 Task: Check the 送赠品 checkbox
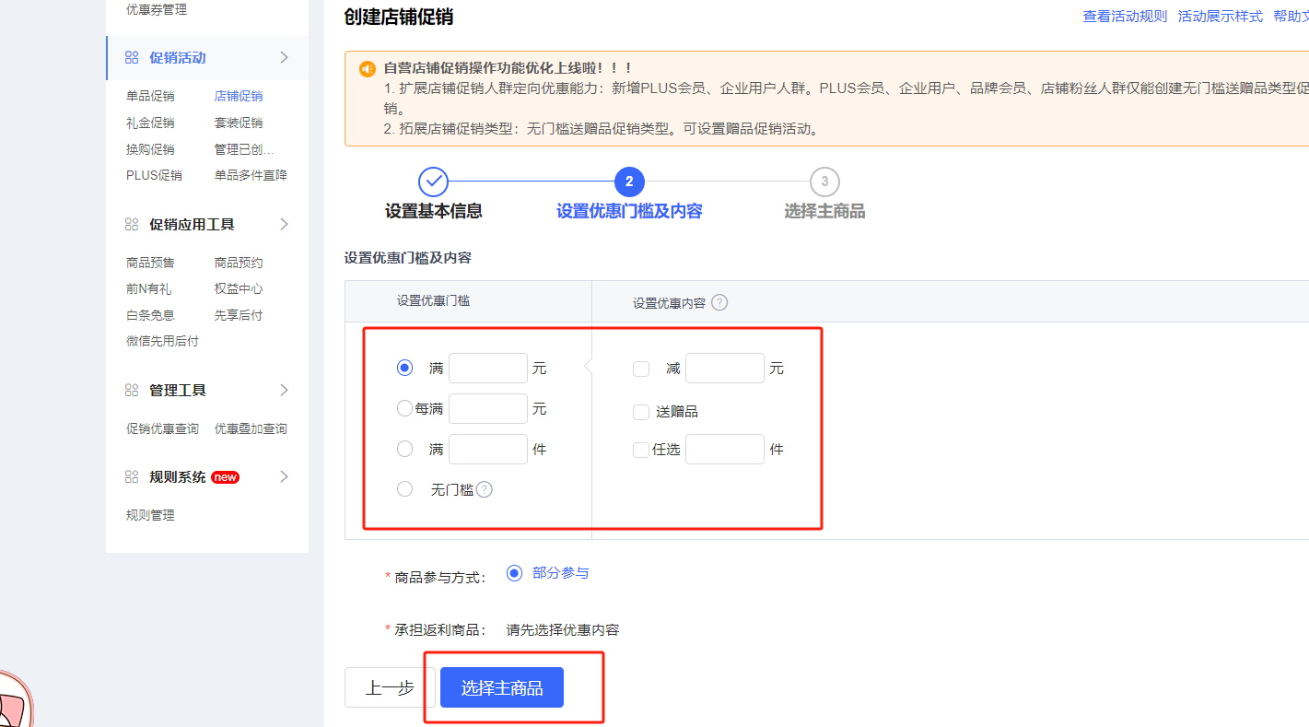(x=641, y=412)
